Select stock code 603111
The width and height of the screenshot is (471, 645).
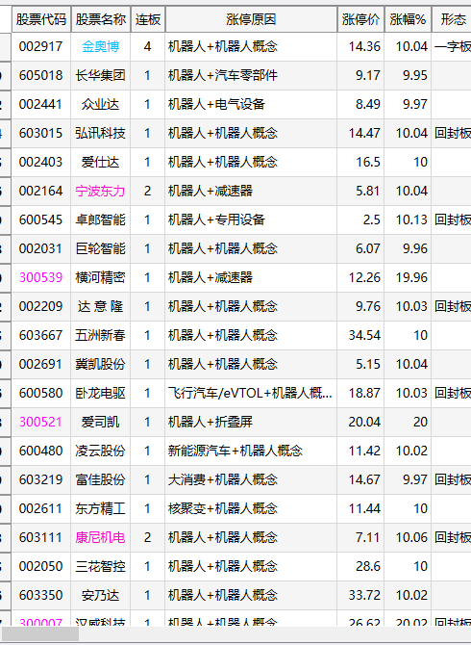[x=41, y=537]
